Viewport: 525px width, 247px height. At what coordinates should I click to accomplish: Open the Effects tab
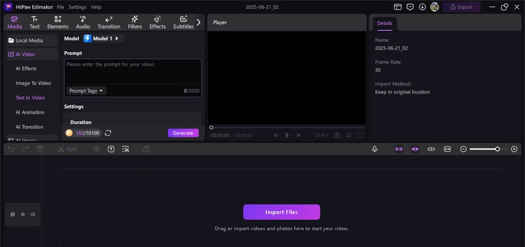pyautogui.click(x=157, y=22)
